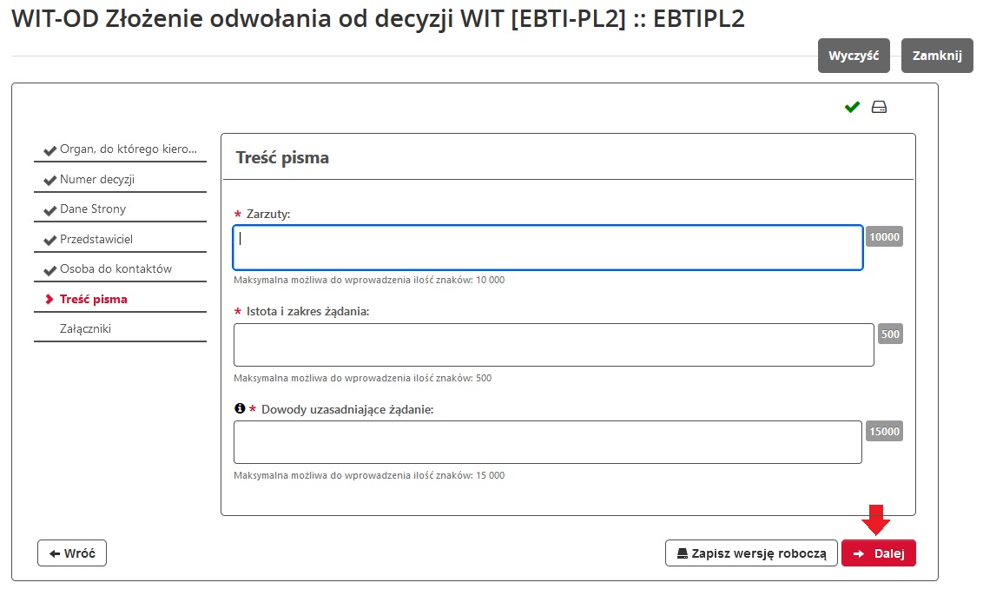Screen dimensions: 983x609
Task: Click the 15000 character counter badge
Action: click(884, 431)
